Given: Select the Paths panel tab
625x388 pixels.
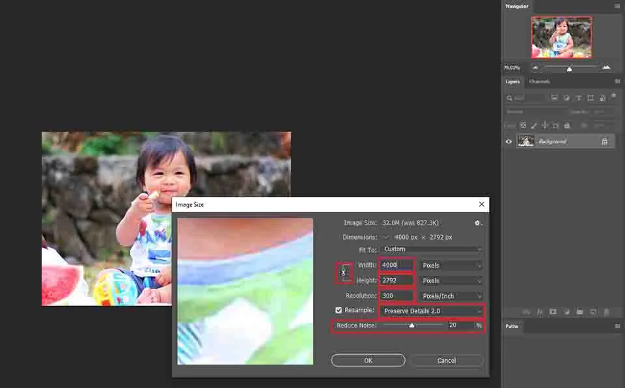Looking at the screenshot, I should tap(512, 326).
